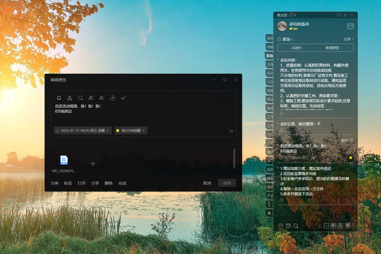Click the bookmark icon next to 紧急
Image resolution: width=381 pixels, height=254 pixels.
pyautogui.click(x=279, y=39)
